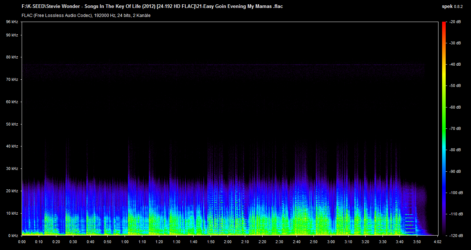Click the 4:02 end time label
This screenshot has width=471, height=250.
pos(437,242)
